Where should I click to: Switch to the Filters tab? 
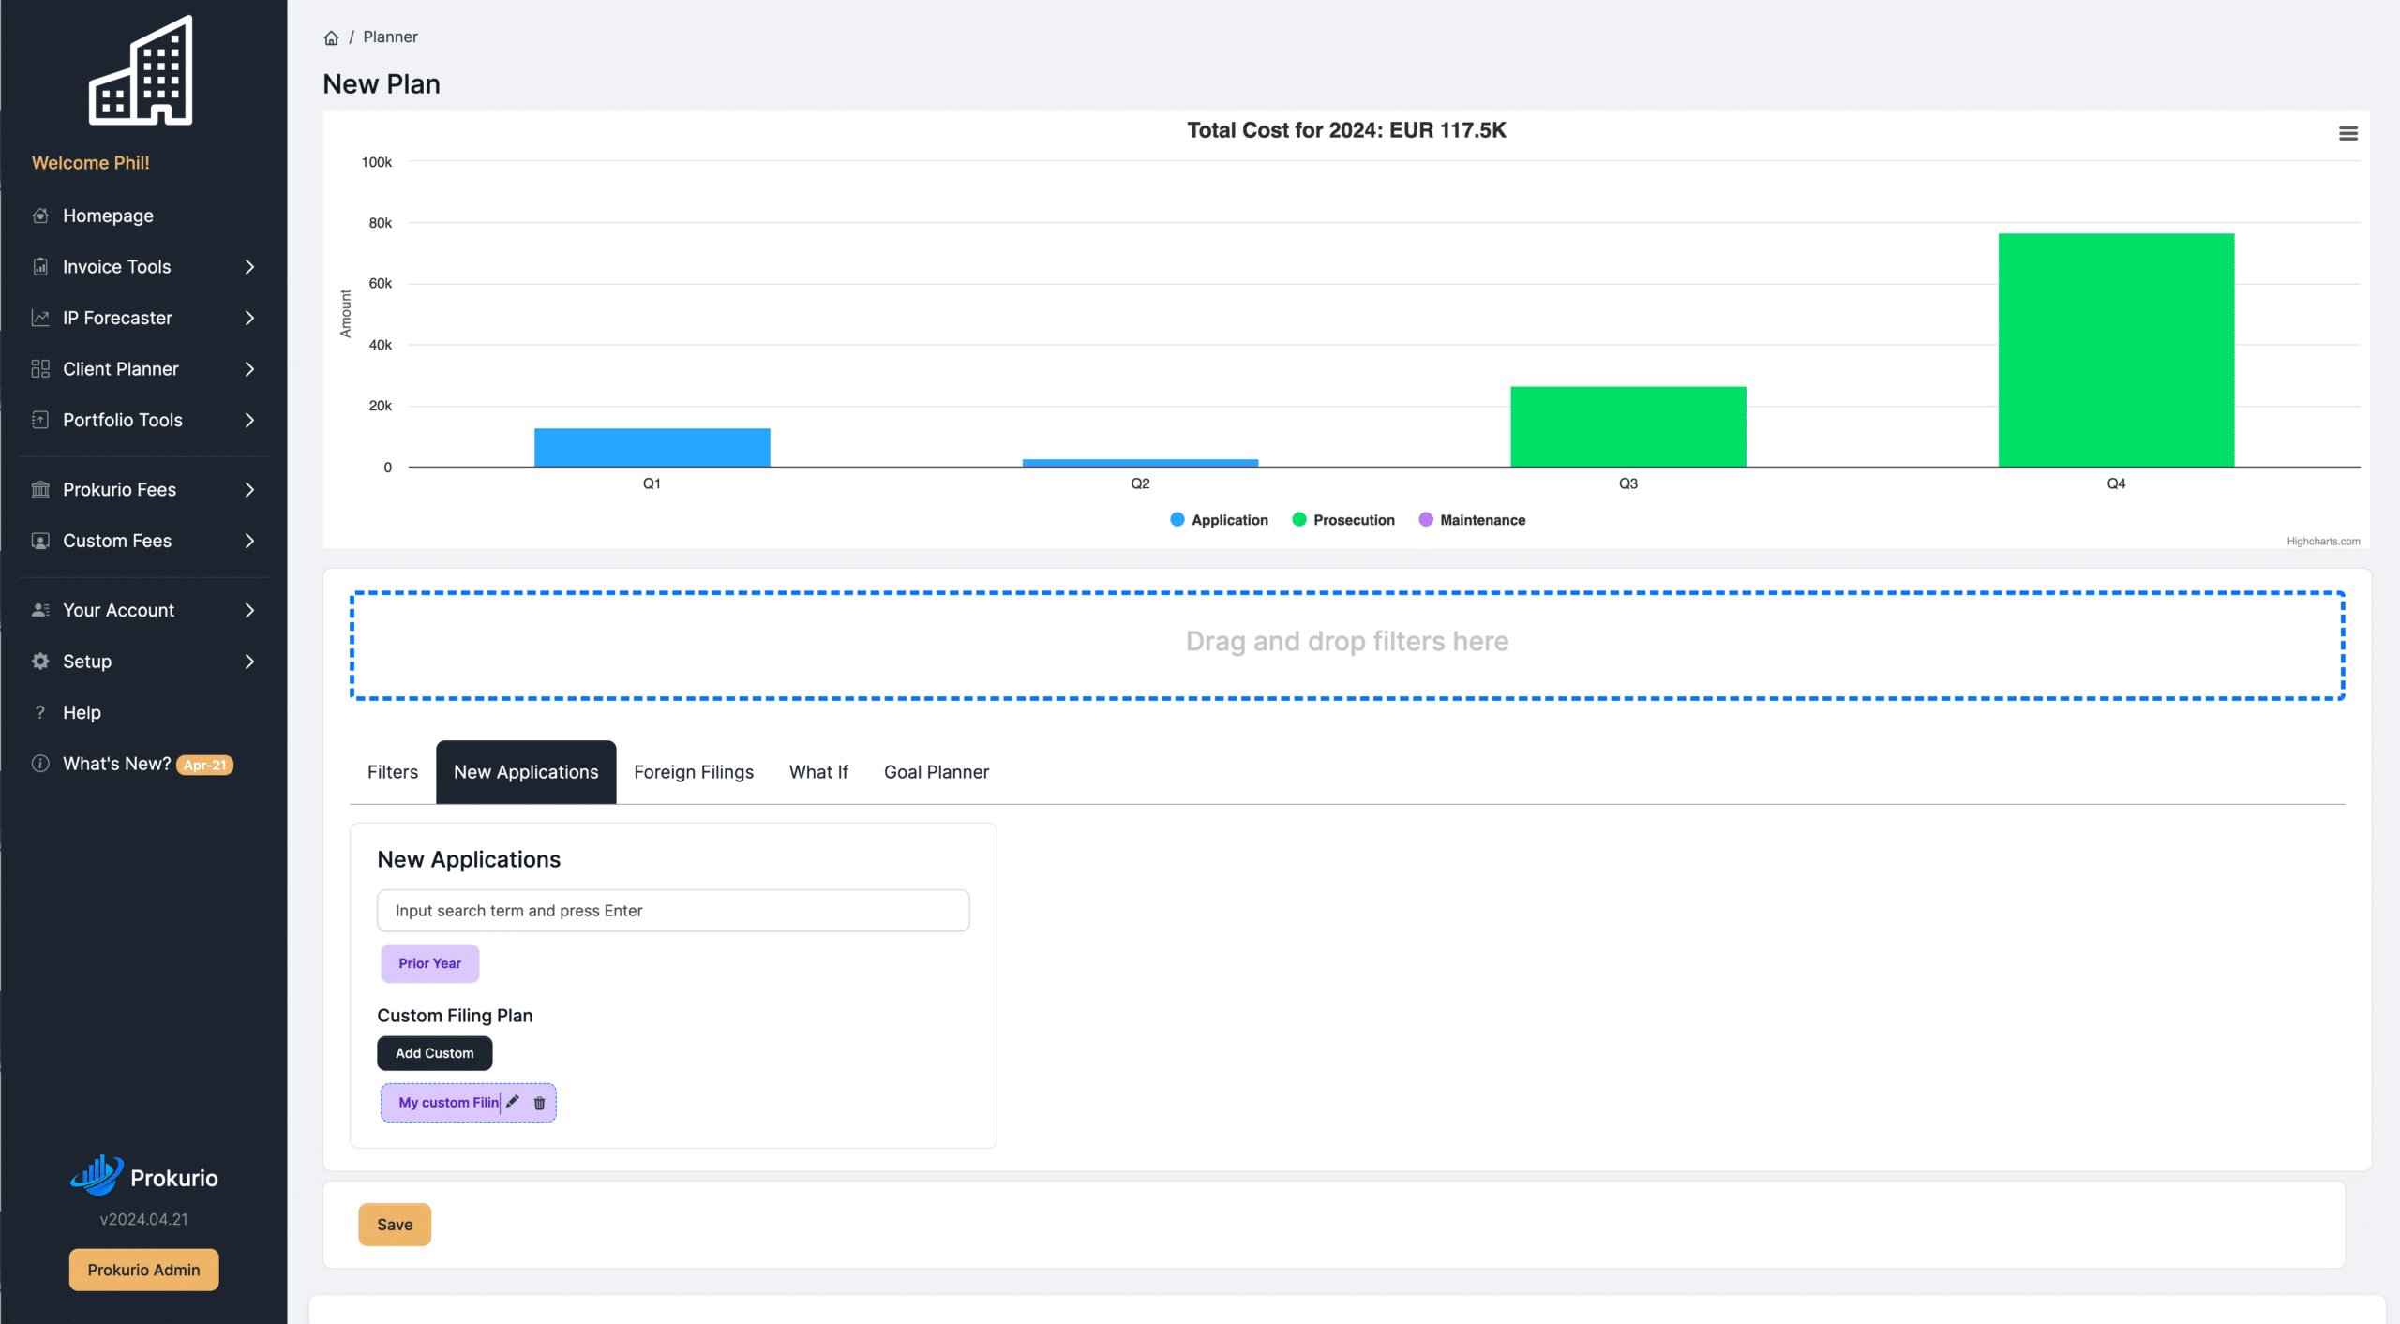[x=393, y=772]
